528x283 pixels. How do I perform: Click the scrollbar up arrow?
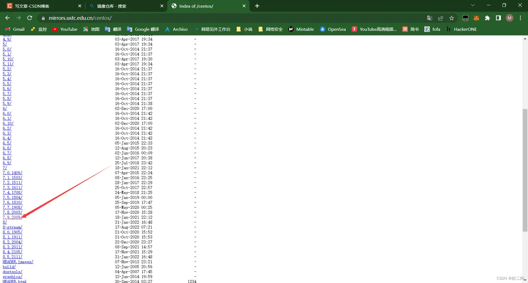(x=525, y=38)
